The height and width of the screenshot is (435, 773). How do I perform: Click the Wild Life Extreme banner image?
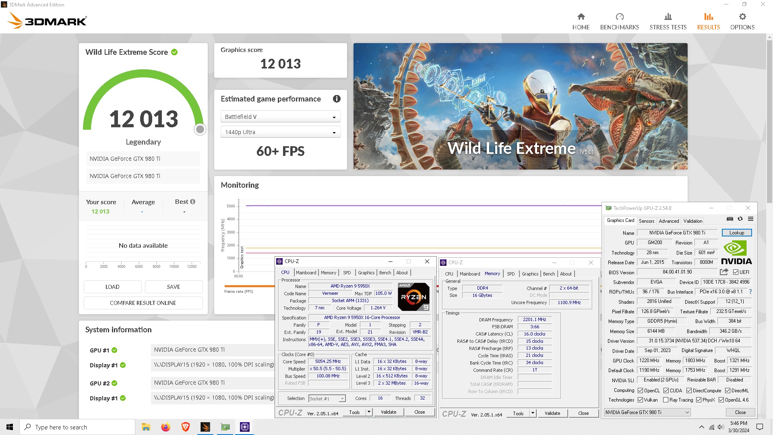point(520,106)
